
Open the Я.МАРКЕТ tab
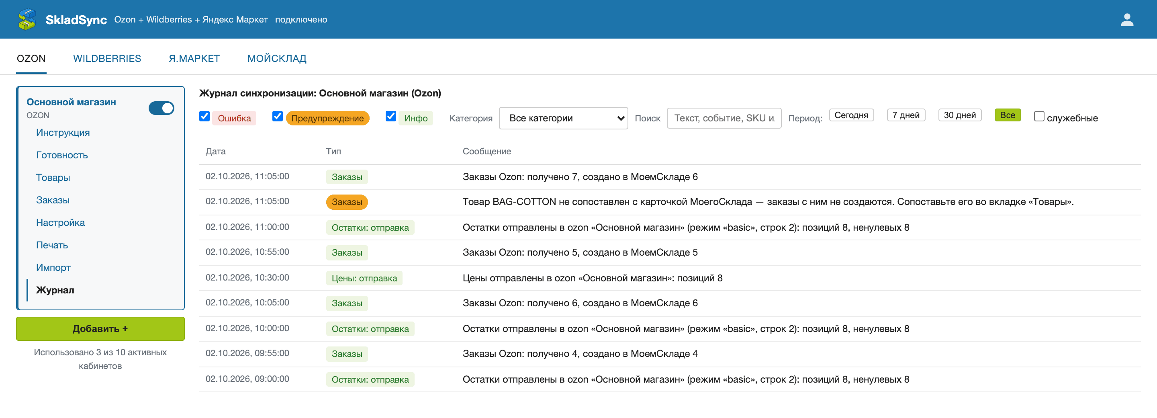tap(194, 58)
